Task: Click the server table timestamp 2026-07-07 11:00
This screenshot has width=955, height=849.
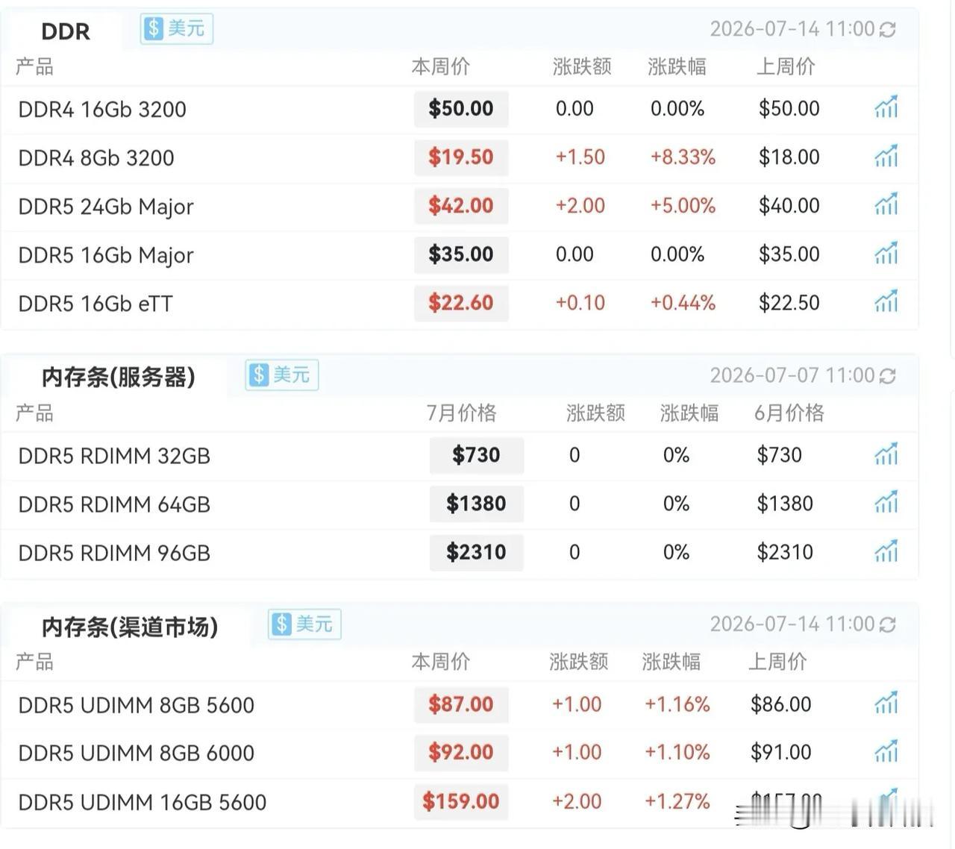Action: point(792,375)
